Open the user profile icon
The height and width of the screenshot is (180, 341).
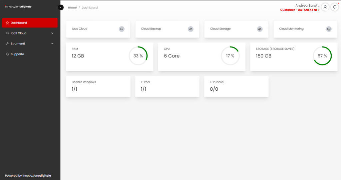click(x=325, y=7)
